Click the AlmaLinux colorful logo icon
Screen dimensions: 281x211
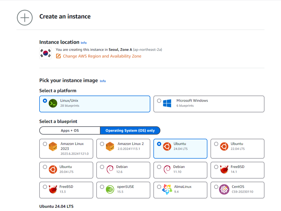[167, 190]
